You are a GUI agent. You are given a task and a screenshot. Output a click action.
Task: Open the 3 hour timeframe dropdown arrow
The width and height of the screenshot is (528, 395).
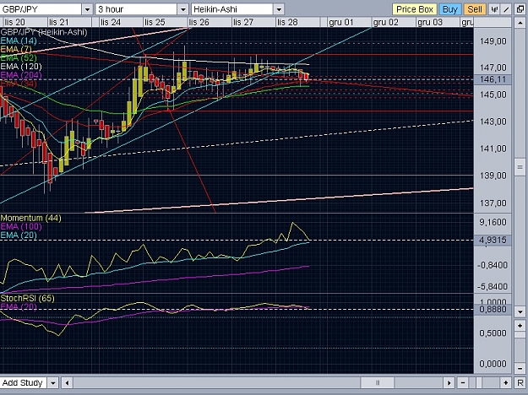point(182,9)
